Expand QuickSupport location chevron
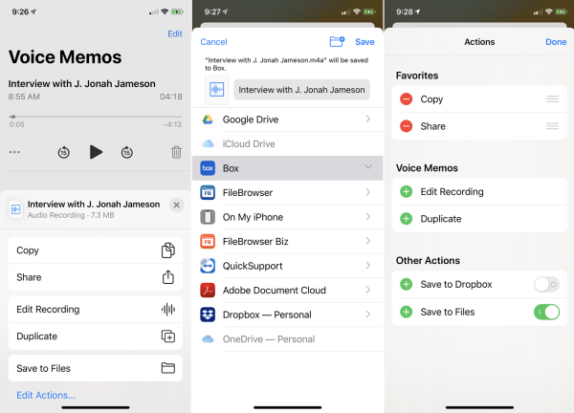 click(368, 265)
